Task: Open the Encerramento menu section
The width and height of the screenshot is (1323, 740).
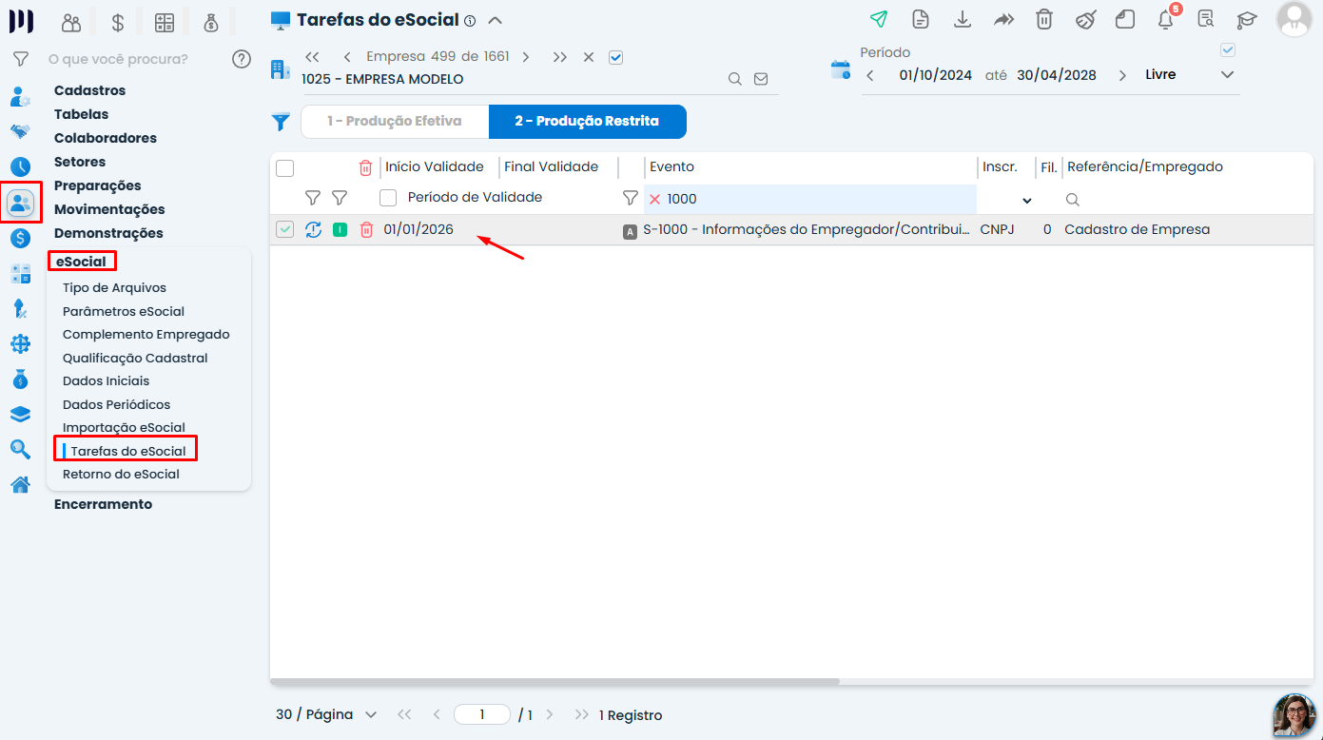Action: 103,504
